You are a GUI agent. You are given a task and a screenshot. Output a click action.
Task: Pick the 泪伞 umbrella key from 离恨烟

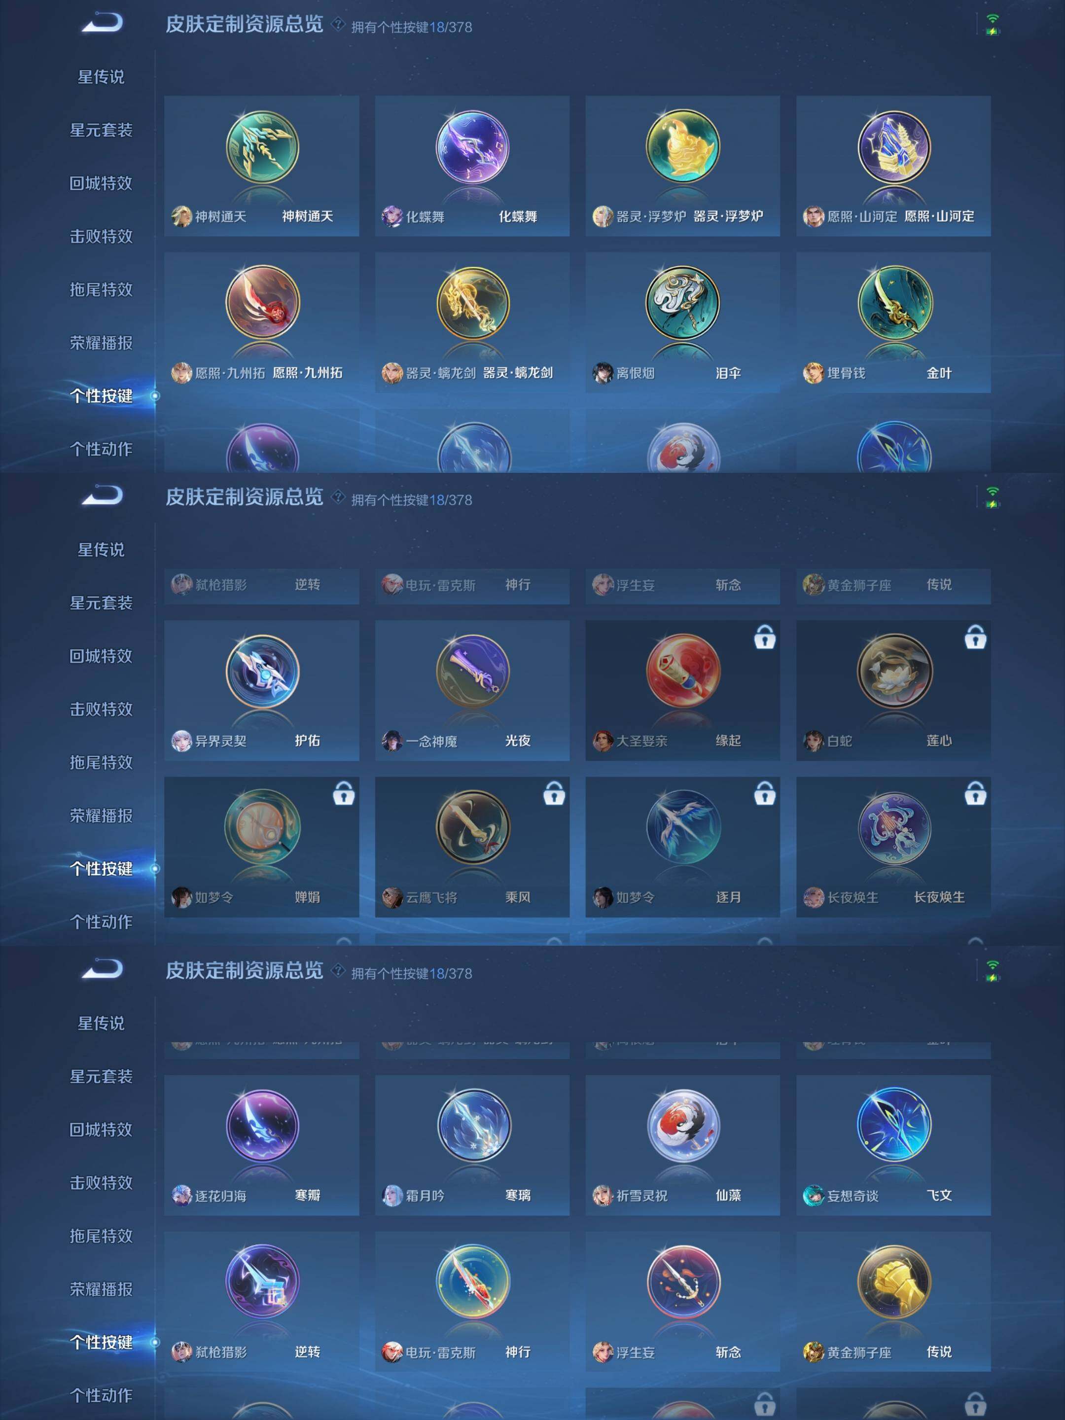point(682,303)
